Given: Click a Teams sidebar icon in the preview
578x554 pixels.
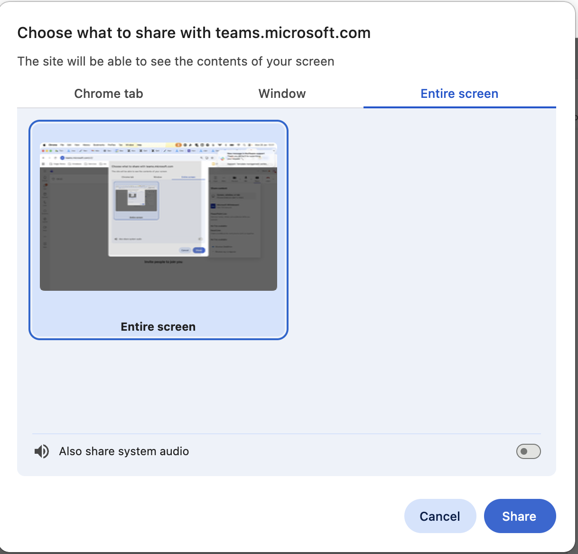Looking at the screenshot, I should tap(45, 185).
